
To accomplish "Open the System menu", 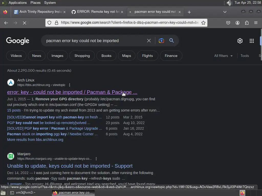I will [50, 3].
